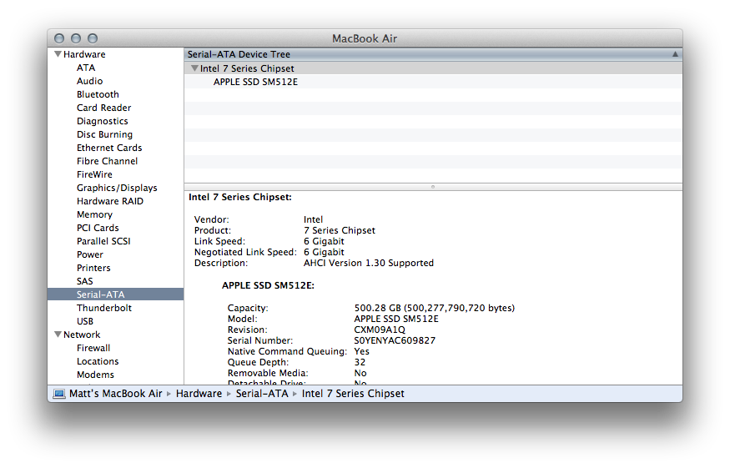This screenshot has width=730, height=468.
Task: Click Matt's MacBook Air in path bar
Action: click(x=115, y=394)
